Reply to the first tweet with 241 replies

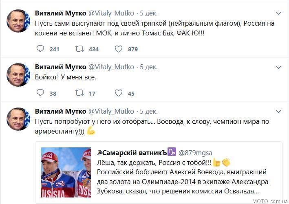[40, 49]
